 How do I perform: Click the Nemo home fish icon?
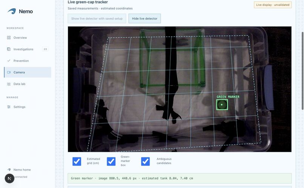[9, 170]
